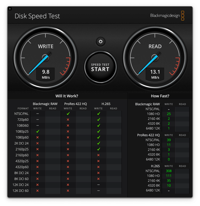200x206 pixels.
Task: Click the H.265 4320p60 red cross
Action: click(98, 167)
